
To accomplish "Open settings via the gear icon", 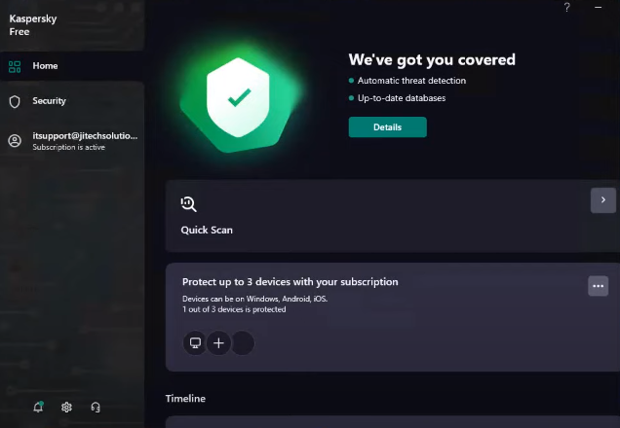I will point(66,407).
